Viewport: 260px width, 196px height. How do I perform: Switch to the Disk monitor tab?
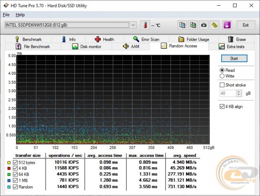(87, 47)
